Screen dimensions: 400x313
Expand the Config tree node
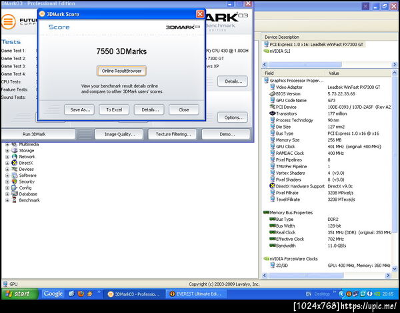[x=7, y=188]
